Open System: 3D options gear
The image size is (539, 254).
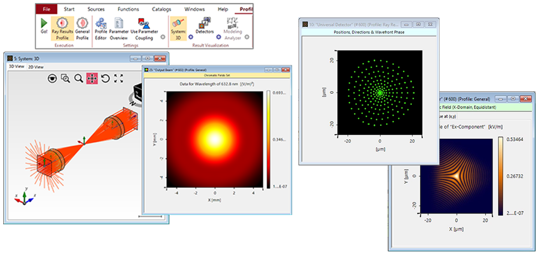[191, 37]
